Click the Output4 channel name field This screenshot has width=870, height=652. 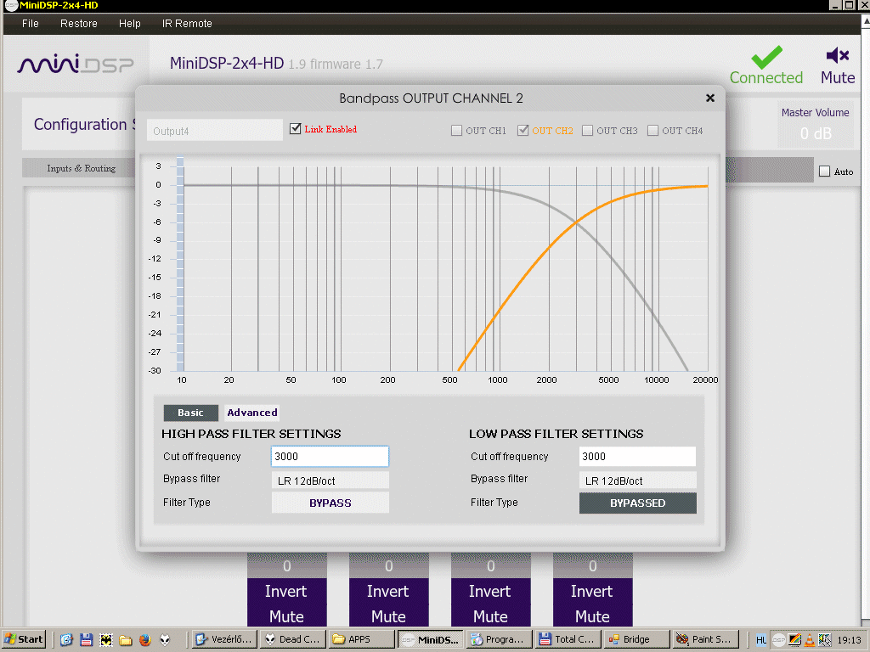point(215,131)
